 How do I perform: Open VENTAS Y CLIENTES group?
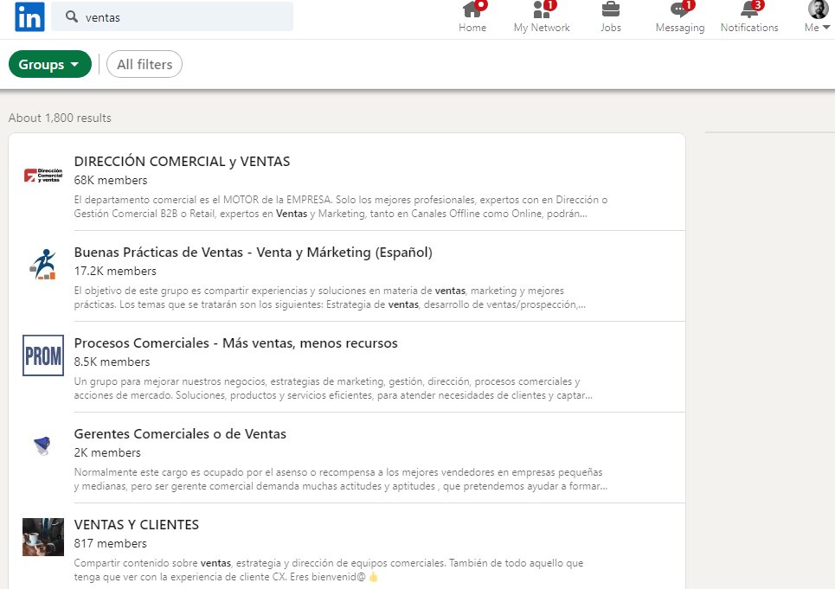click(x=137, y=525)
